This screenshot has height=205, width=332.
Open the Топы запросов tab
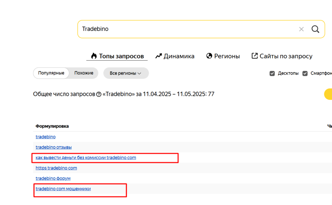point(117,56)
